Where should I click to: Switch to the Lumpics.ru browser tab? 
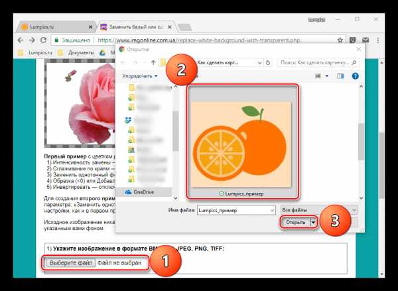pos(46,27)
